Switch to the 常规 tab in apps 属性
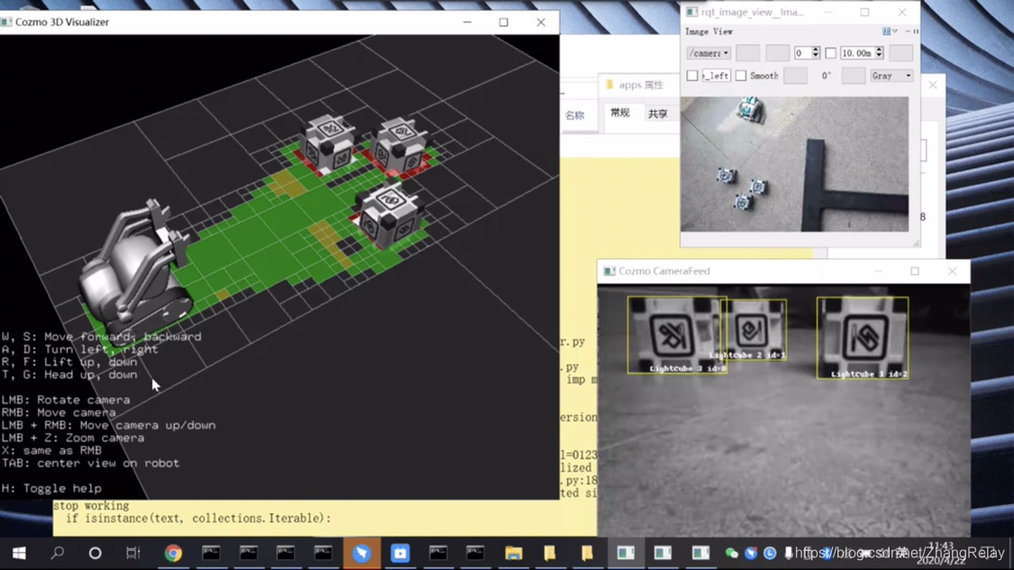Viewport: 1014px width, 570px height. pyautogui.click(x=620, y=114)
